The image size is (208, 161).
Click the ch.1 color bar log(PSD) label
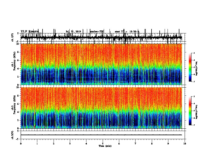point(196,69)
